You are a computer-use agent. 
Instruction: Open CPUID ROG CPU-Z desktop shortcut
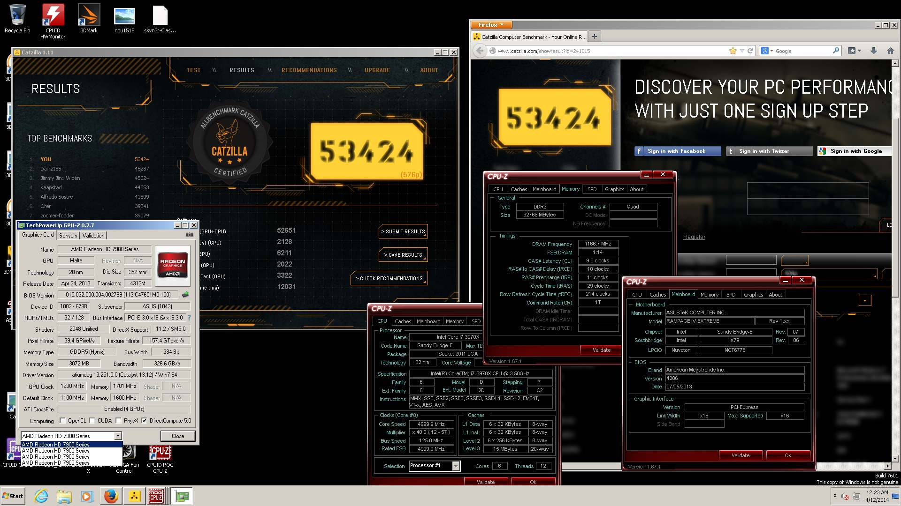[160, 459]
